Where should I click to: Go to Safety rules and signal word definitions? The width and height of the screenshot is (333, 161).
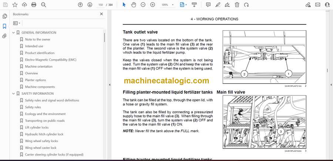point(52,100)
